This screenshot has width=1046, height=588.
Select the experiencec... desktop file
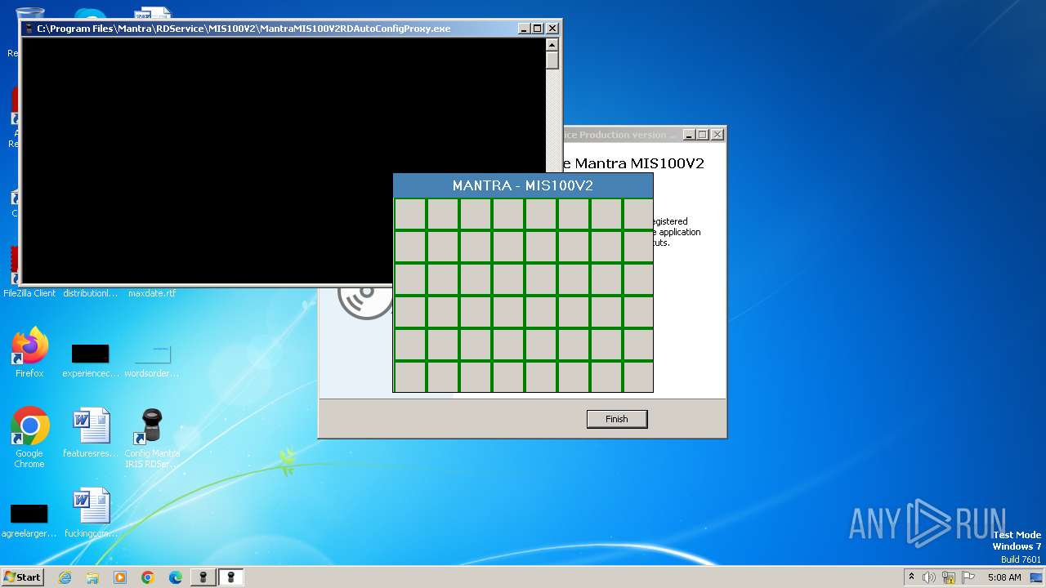[91, 361]
